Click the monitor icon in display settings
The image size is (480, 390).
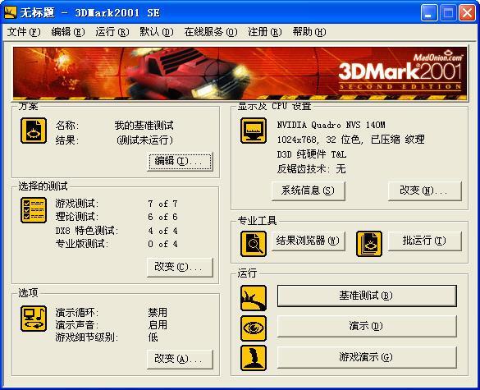(x=254, y=131)
